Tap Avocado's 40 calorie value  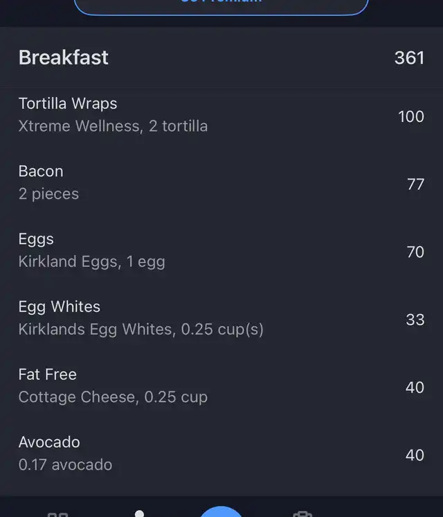coord(415,455)
